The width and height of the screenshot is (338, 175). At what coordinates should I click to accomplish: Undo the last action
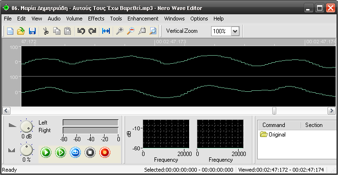pos(81,31)
